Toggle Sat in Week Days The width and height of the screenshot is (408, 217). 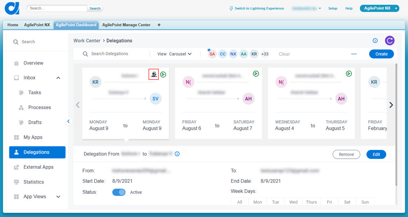tap(347, 202)
